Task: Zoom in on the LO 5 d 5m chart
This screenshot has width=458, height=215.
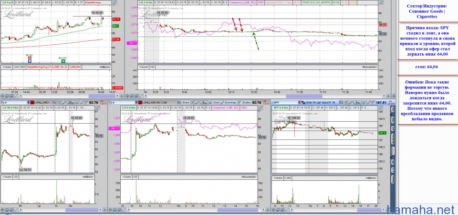Action: click(x=115, y=209)
